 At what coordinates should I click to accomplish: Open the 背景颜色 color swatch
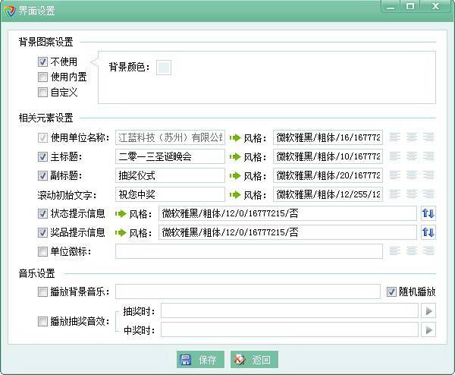click(163, 68)
